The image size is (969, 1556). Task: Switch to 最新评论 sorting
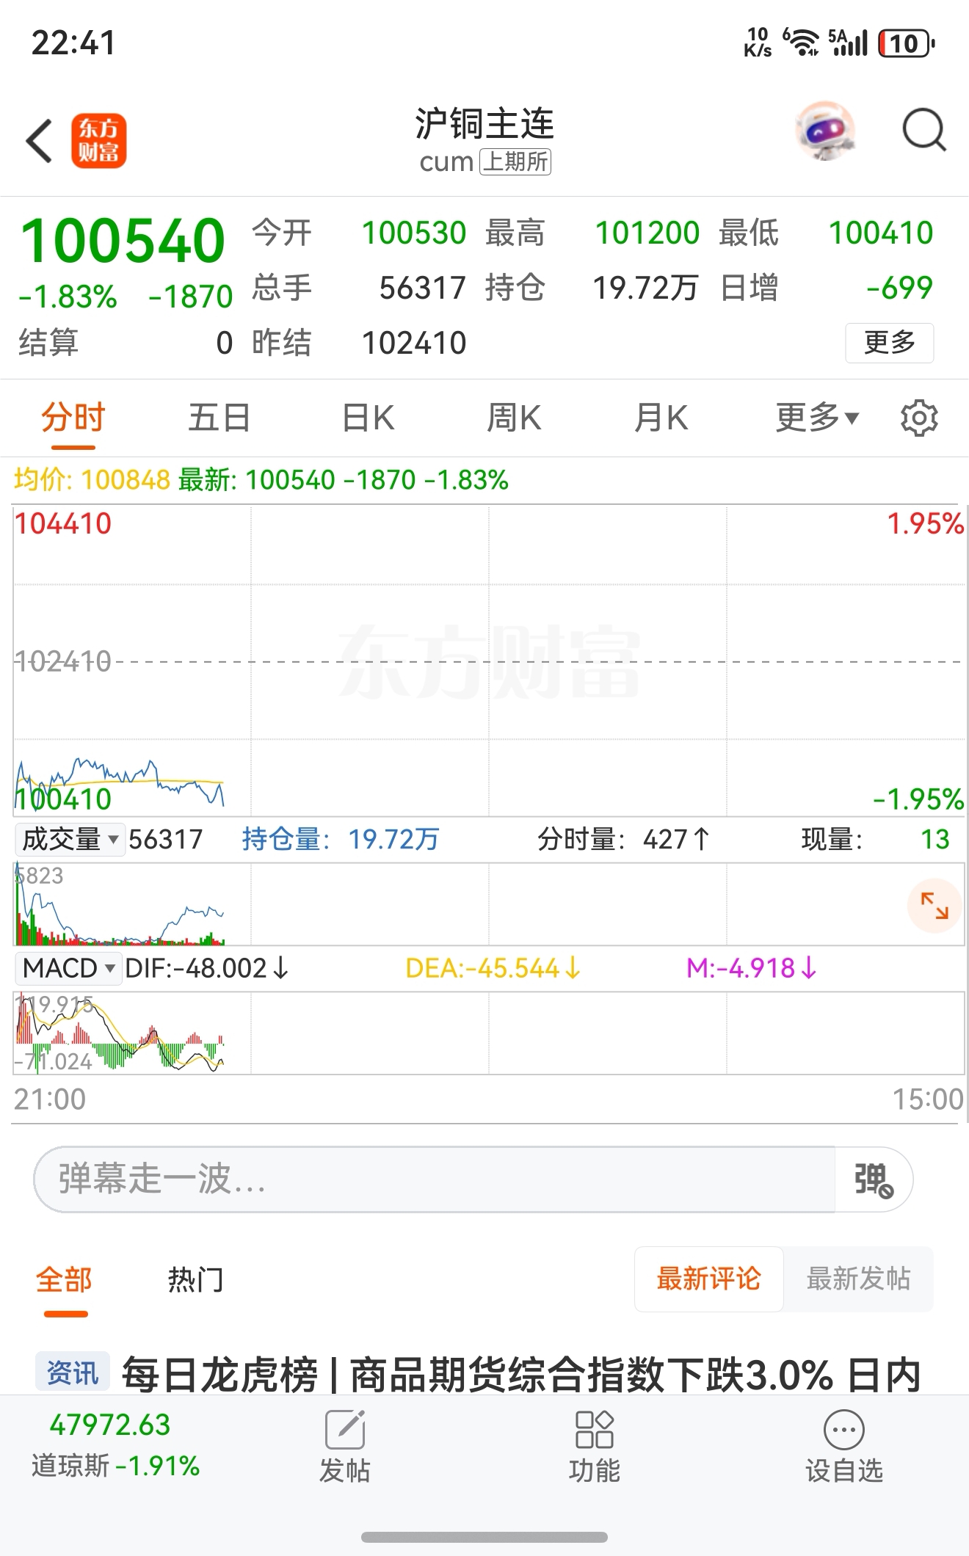[x=708, y=1279]
